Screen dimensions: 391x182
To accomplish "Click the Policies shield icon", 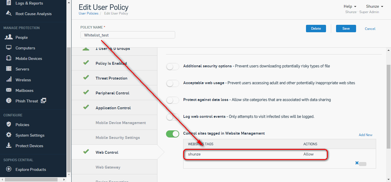I will 9,124.
